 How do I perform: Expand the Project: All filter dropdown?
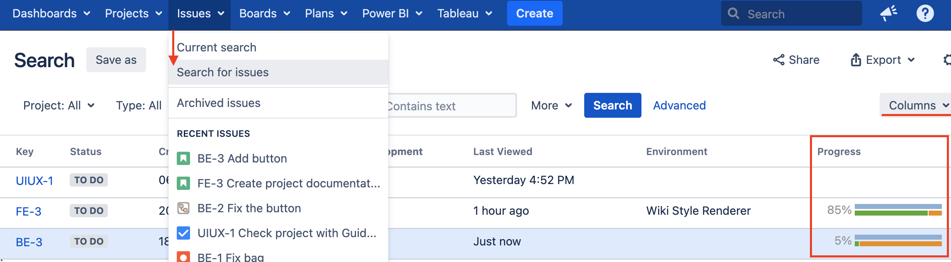[x=59, y=105]
